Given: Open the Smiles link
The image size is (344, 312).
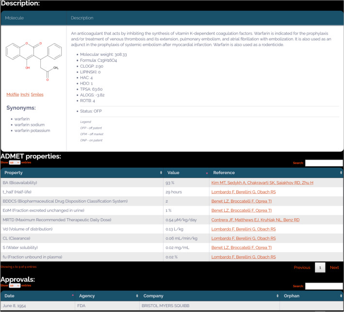Looking at the screenshot, I should [x=37, y=94].
